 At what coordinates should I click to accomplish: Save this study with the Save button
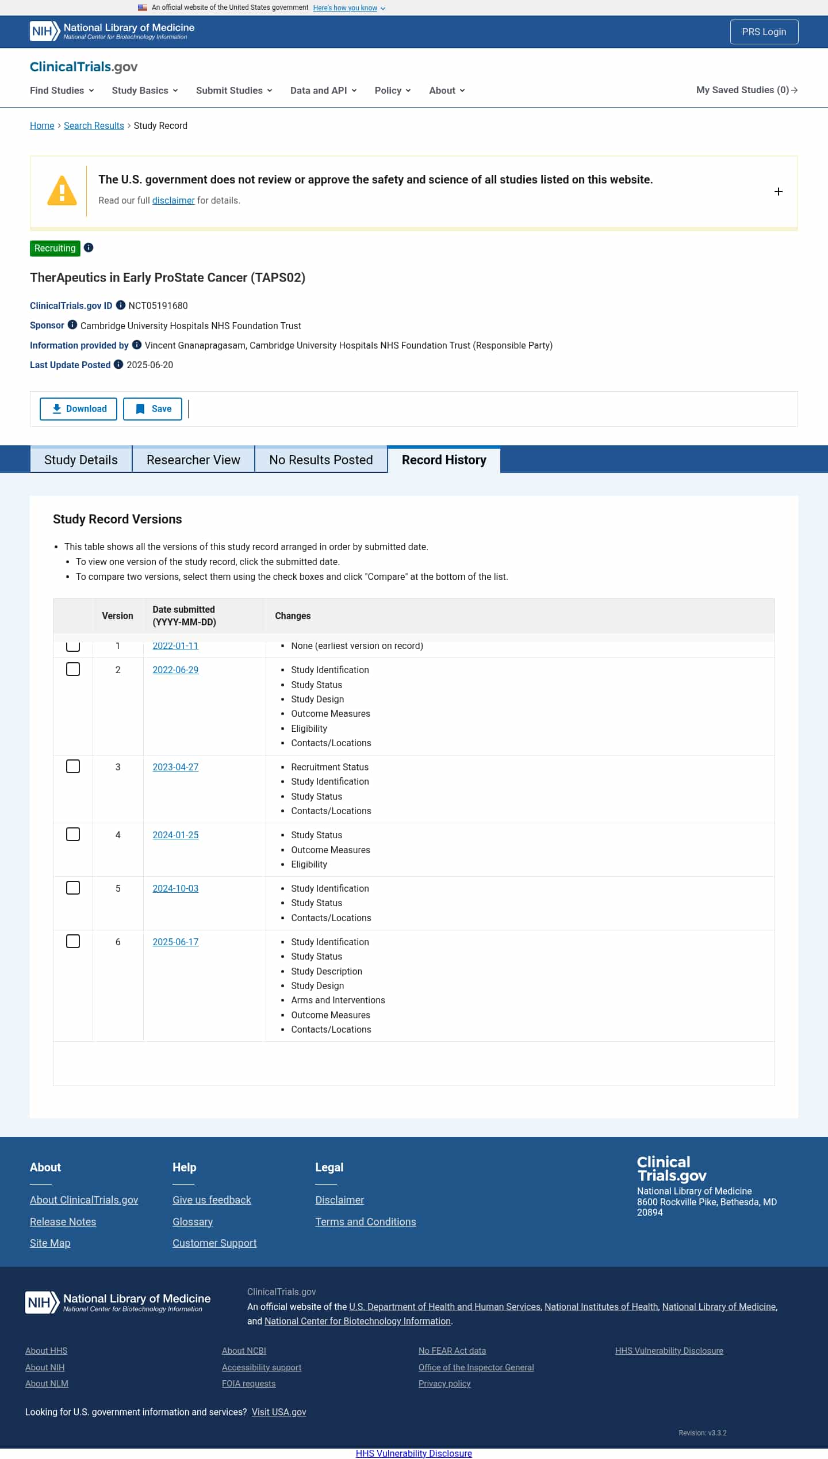coord(152,408)
